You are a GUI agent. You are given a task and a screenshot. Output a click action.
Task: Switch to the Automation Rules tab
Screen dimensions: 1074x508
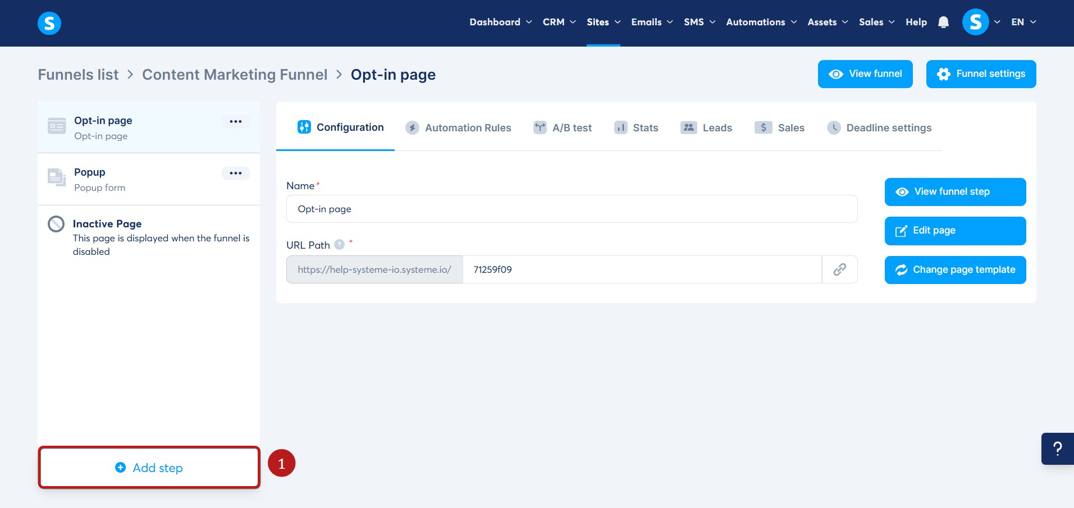pyautogui.click(x=458, y=127)
